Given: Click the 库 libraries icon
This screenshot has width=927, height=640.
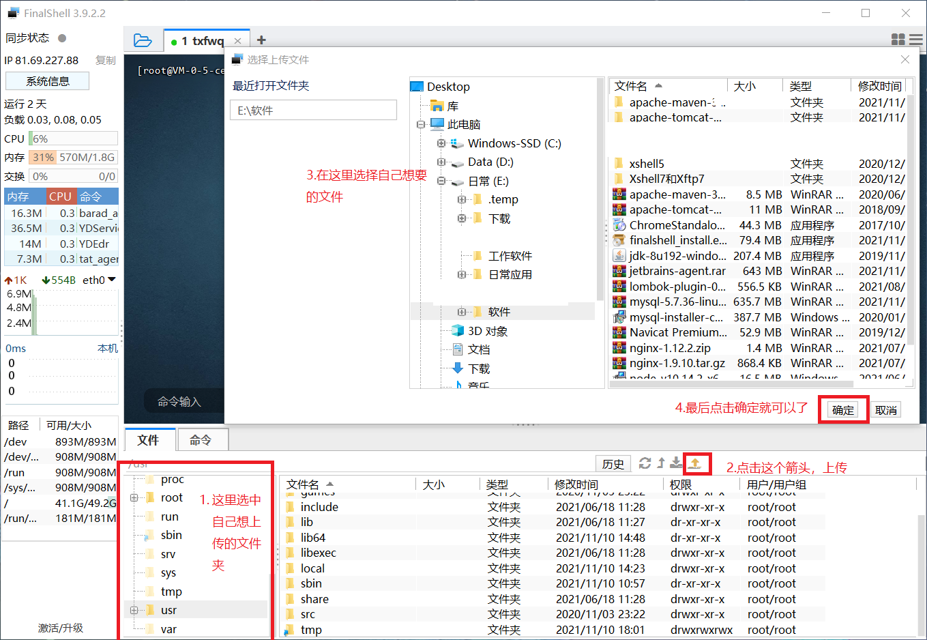Looking at the screenshot, I should (437, 106).
